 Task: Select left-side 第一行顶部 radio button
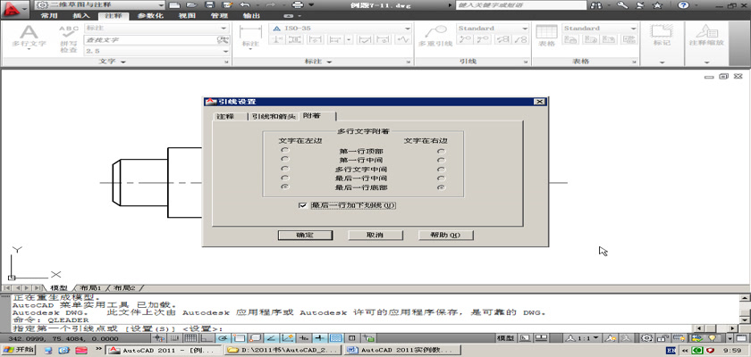point(285,151)
